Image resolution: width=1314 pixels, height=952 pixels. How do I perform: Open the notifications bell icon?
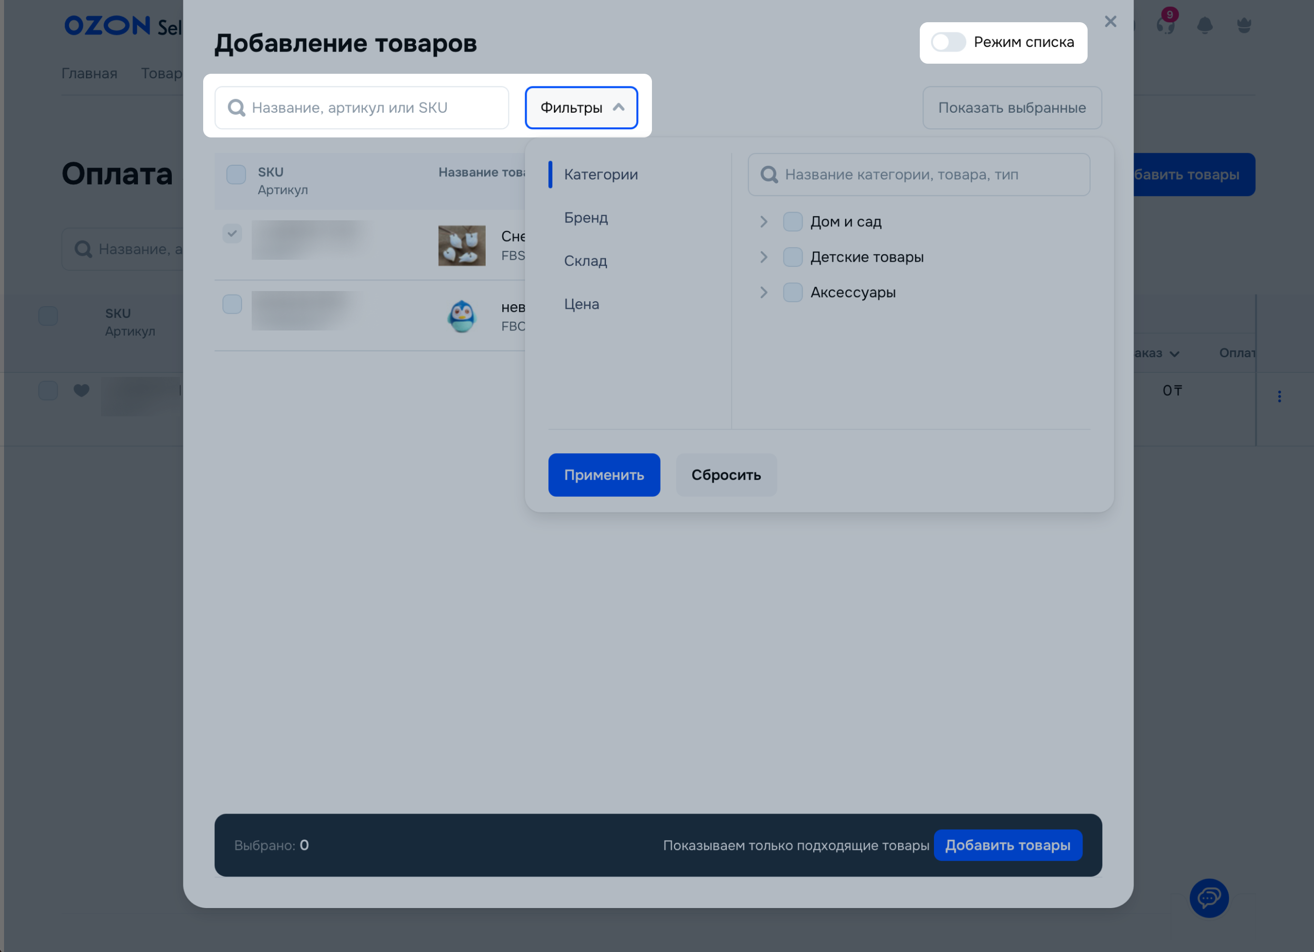pos(1204,25)
